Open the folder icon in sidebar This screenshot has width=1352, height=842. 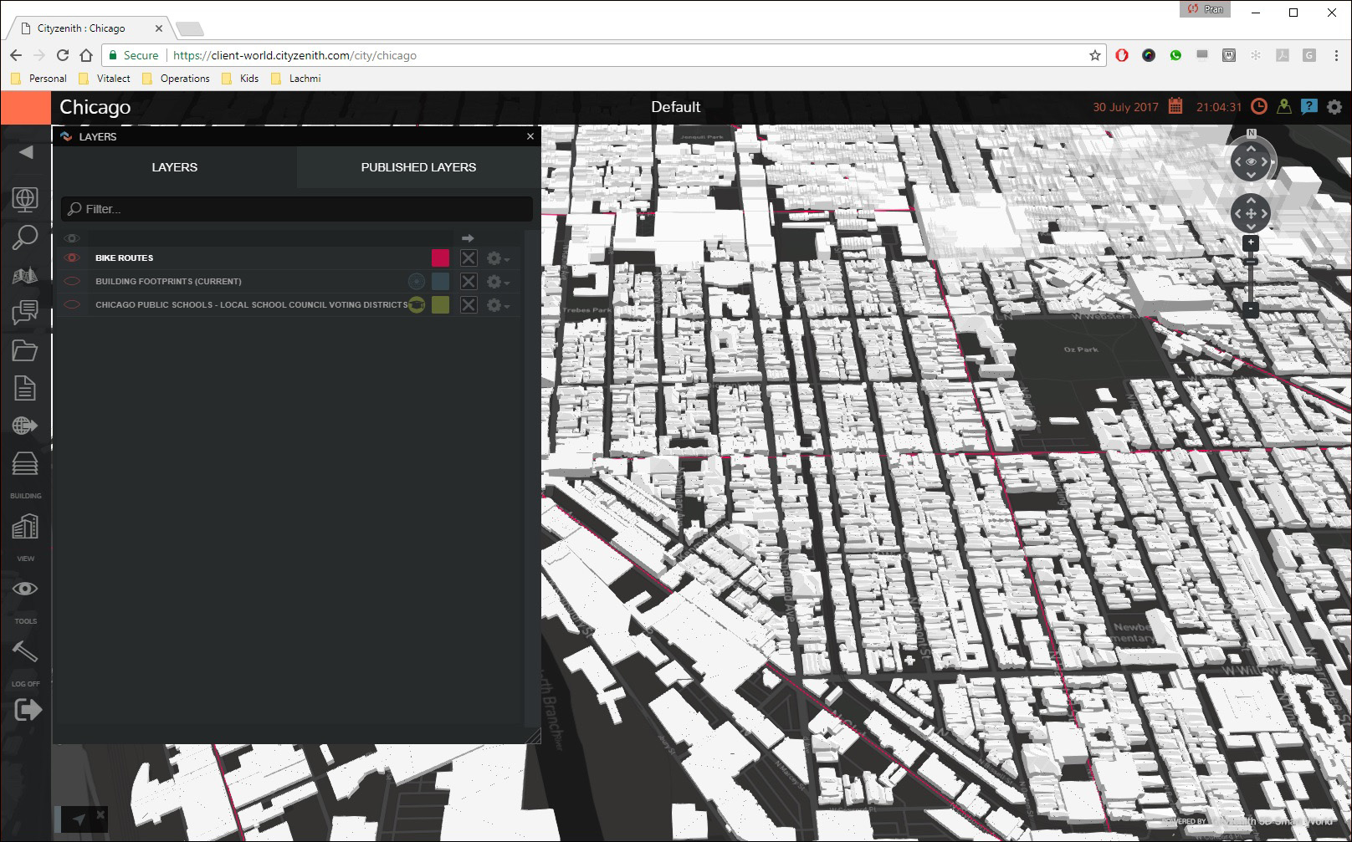(25, 350)
